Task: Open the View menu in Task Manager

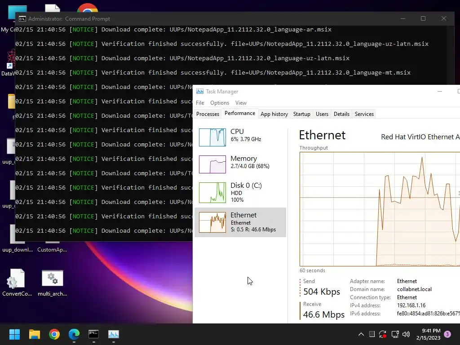Action: pyautogui.click(x=241, y=103)
